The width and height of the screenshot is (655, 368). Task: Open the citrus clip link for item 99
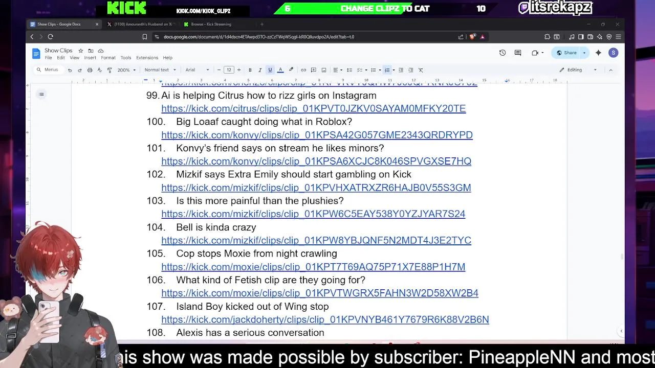(x=313, y=108)
